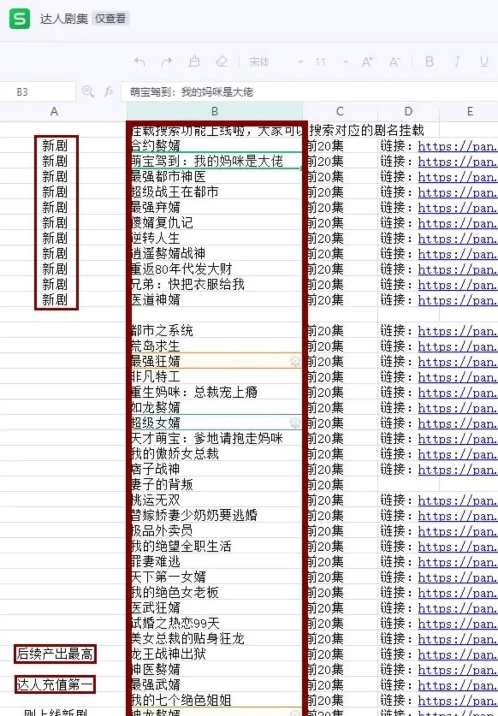
Task: Decrease font size with A- icon
Action: (395, 62)
